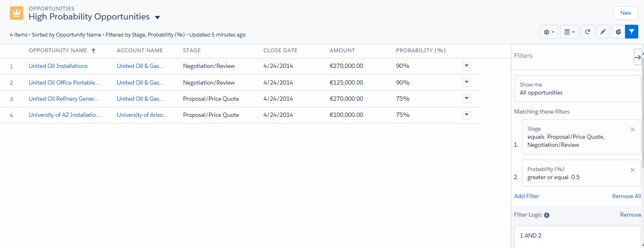Click the Filter Logic info icon

[x=547, y=215]
